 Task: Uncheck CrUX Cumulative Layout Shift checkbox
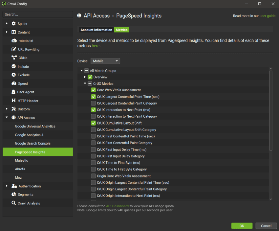point(94,123)
